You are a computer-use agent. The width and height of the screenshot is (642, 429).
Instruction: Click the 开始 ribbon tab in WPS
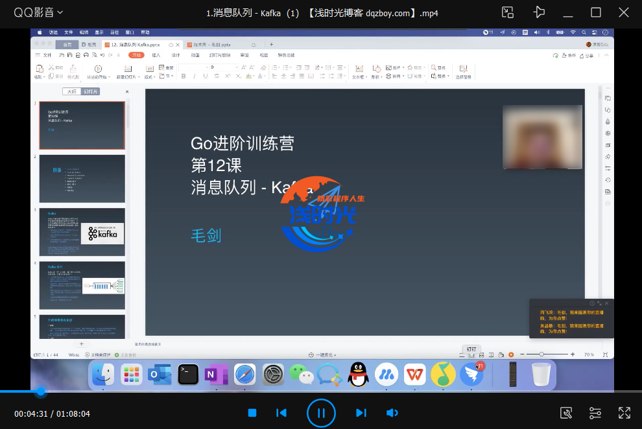tap(136, 55)
